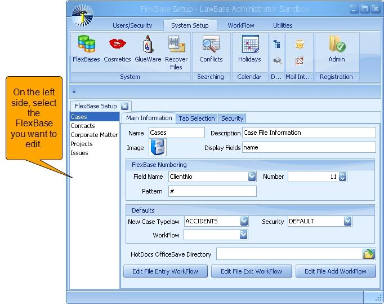Image resolution: width=384 pixels, height=304 pixels.
Task: Maximize the FlexBase Setup window
Action: pos(365,10)
